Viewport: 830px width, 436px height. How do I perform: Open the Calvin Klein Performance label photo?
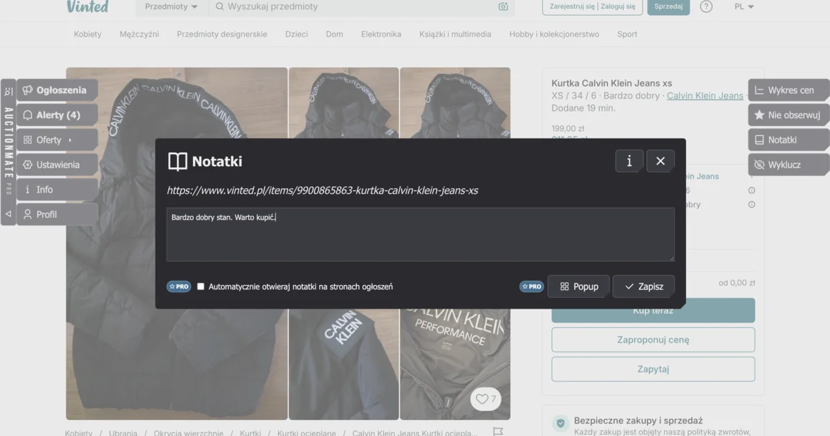coord(455,364)
